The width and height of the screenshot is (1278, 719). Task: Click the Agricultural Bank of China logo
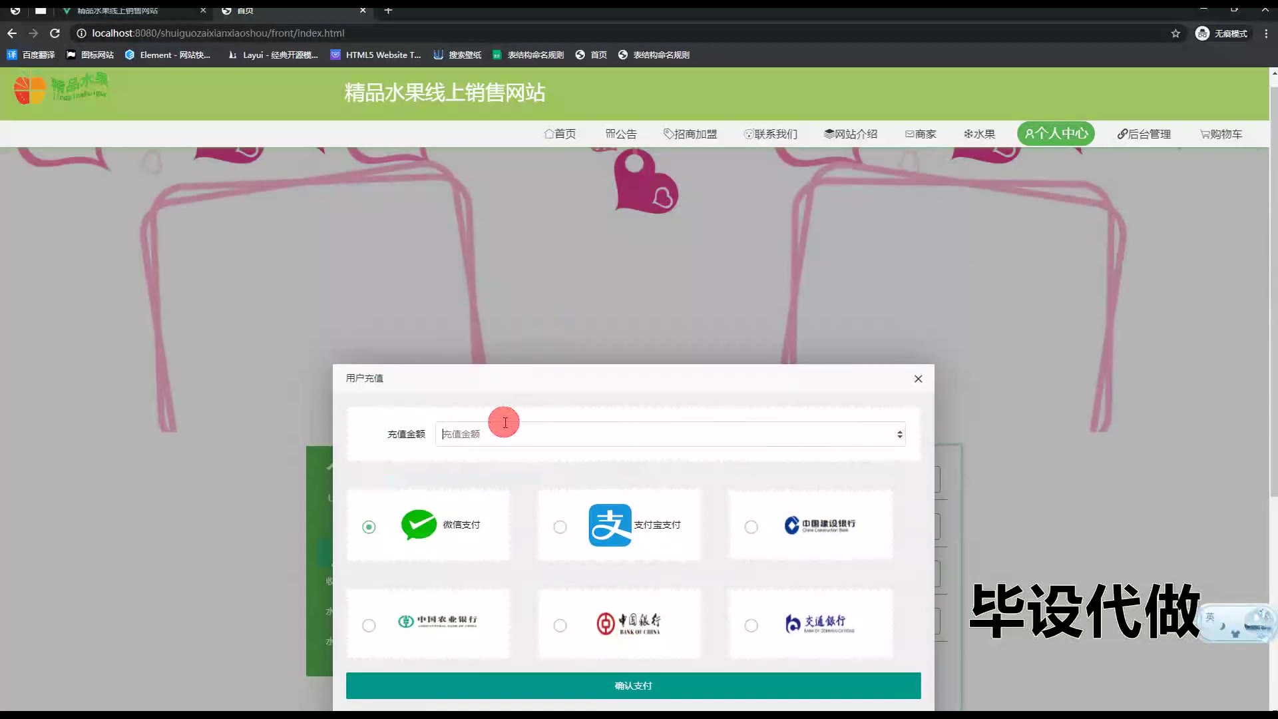(437, 621)
